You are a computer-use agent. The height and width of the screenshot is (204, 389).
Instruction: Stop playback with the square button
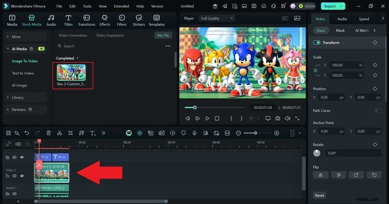(x=217, y=119)
